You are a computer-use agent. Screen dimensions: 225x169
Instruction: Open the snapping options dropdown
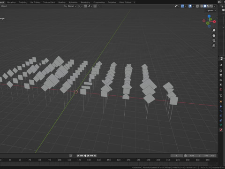[90, 6]
